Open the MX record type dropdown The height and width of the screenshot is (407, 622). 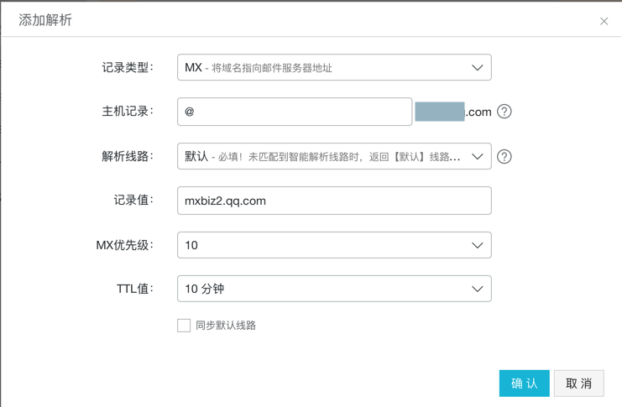tap(327, 68)
